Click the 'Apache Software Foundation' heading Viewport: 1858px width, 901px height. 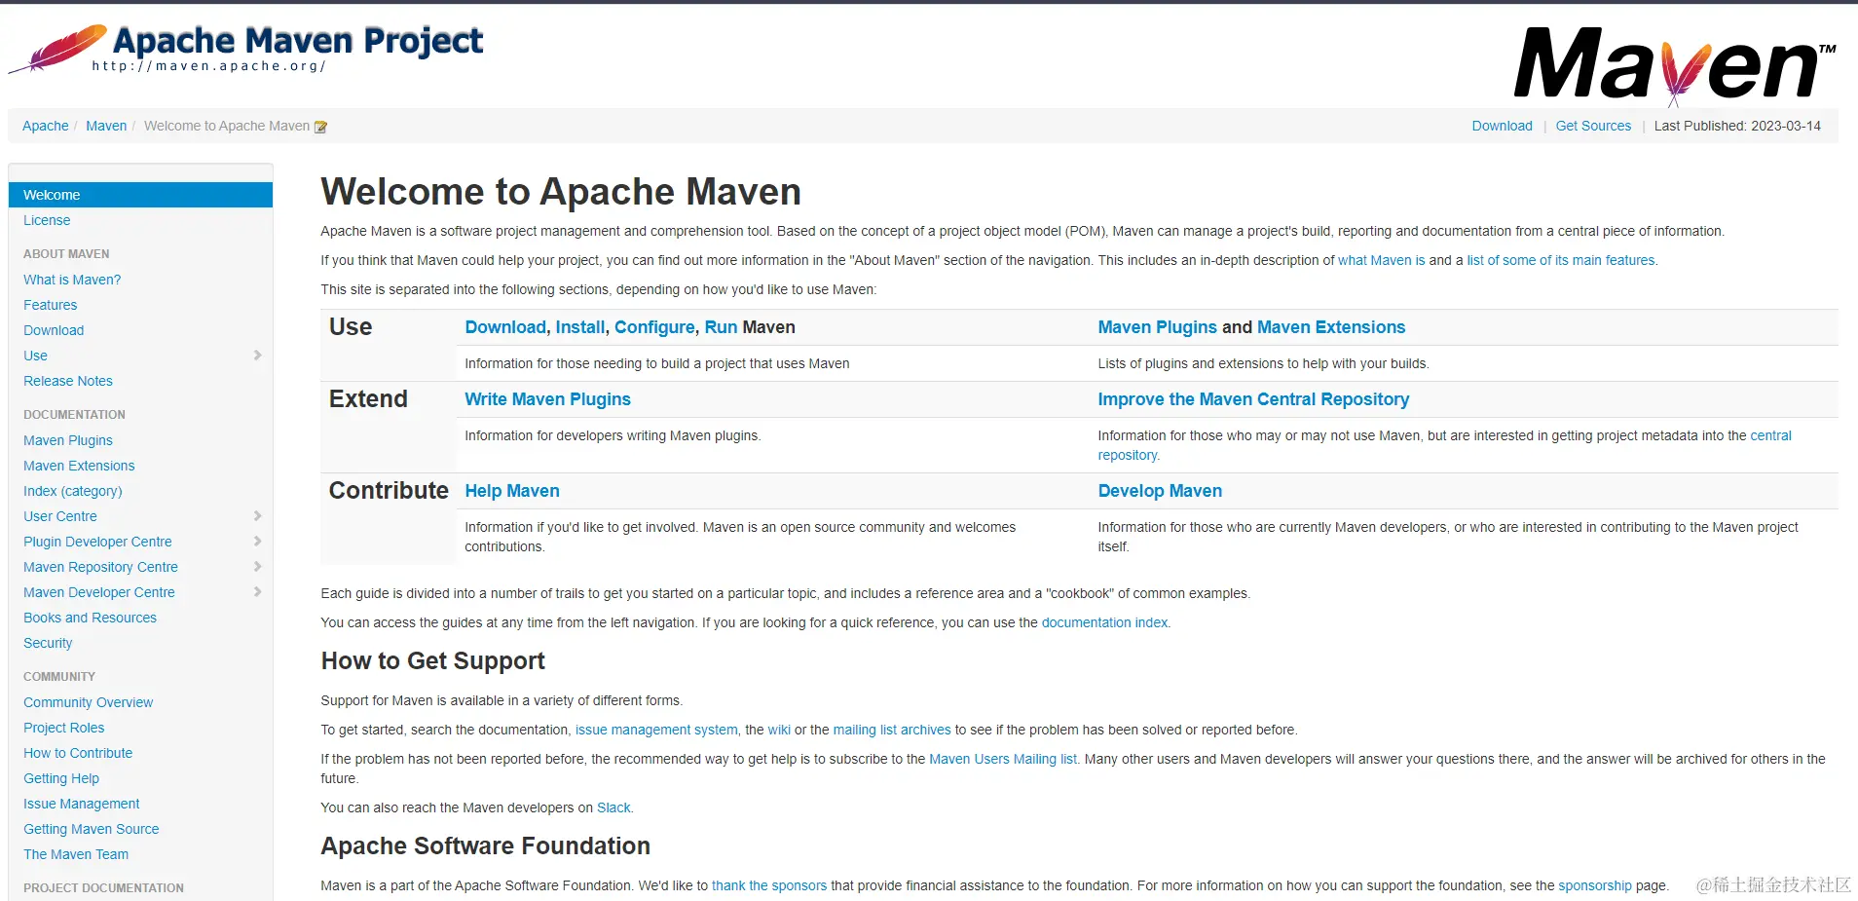[x=485, y=846]
